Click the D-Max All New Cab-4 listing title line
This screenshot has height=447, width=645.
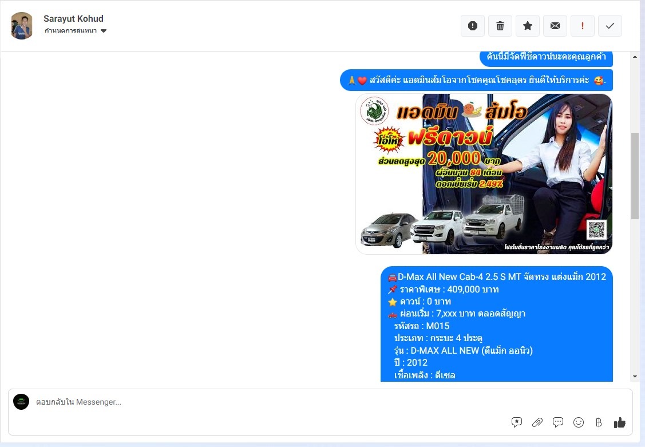pyautogui.click(x=497, y=277)
